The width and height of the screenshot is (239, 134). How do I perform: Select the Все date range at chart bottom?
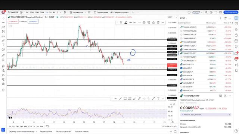pos(41,127)
